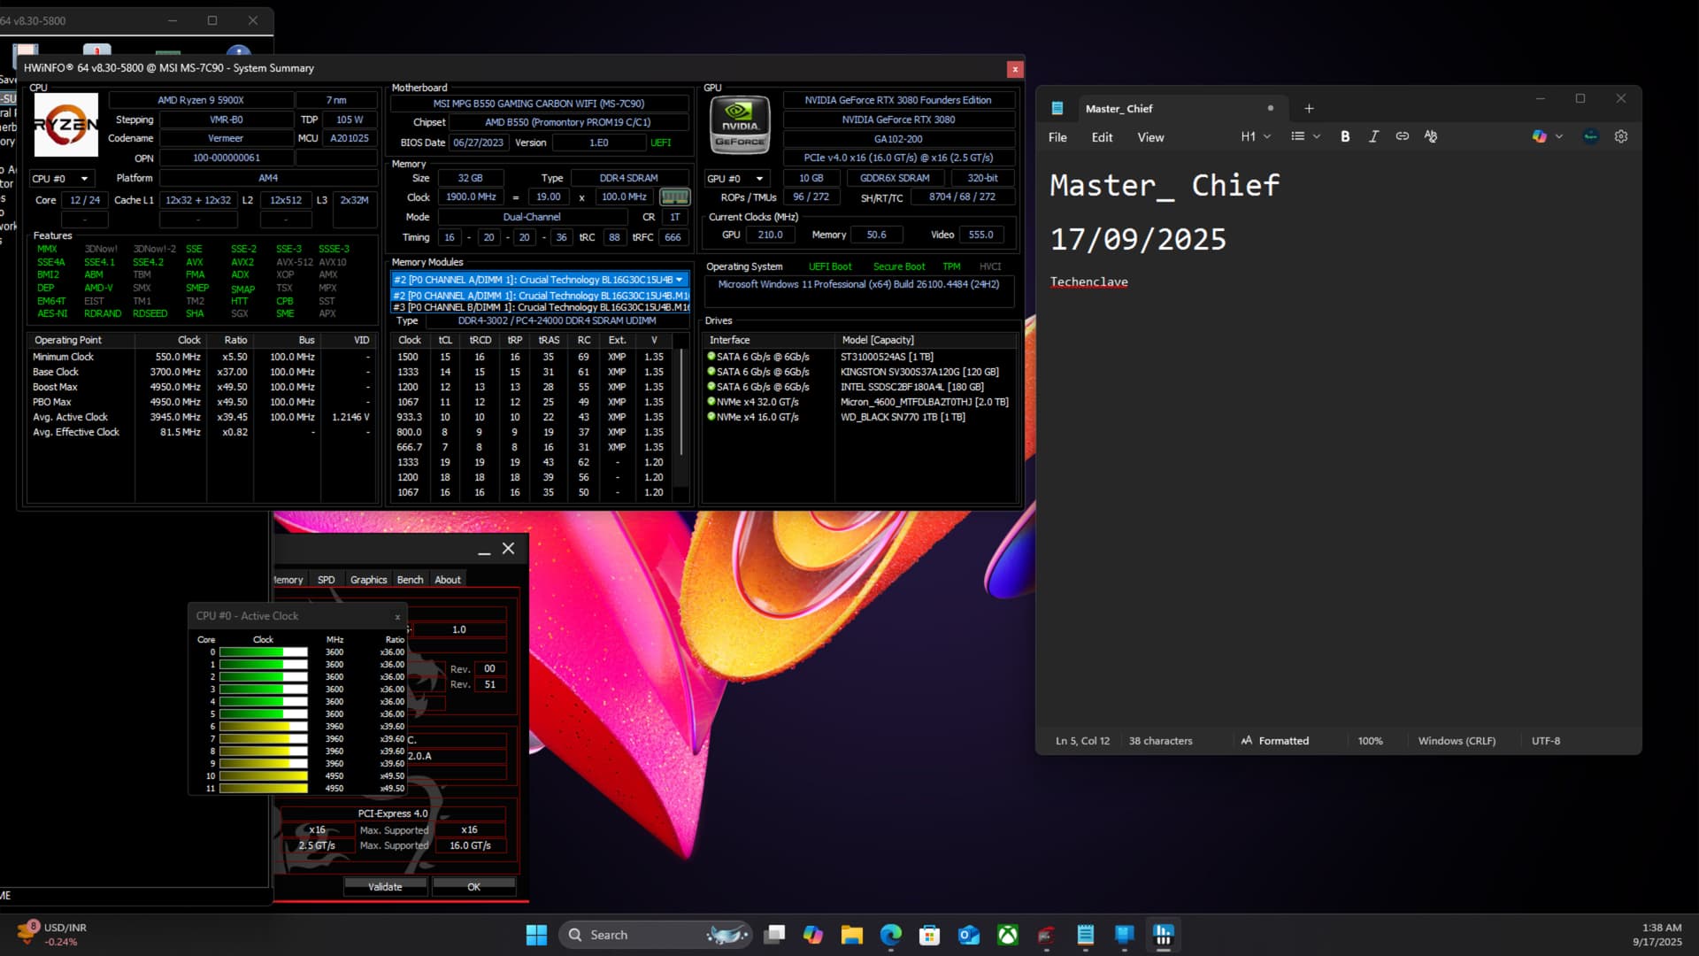Open Copilot in the Notepad toolbar
The image size is (1699, 956).
(x=1539, y=136)
